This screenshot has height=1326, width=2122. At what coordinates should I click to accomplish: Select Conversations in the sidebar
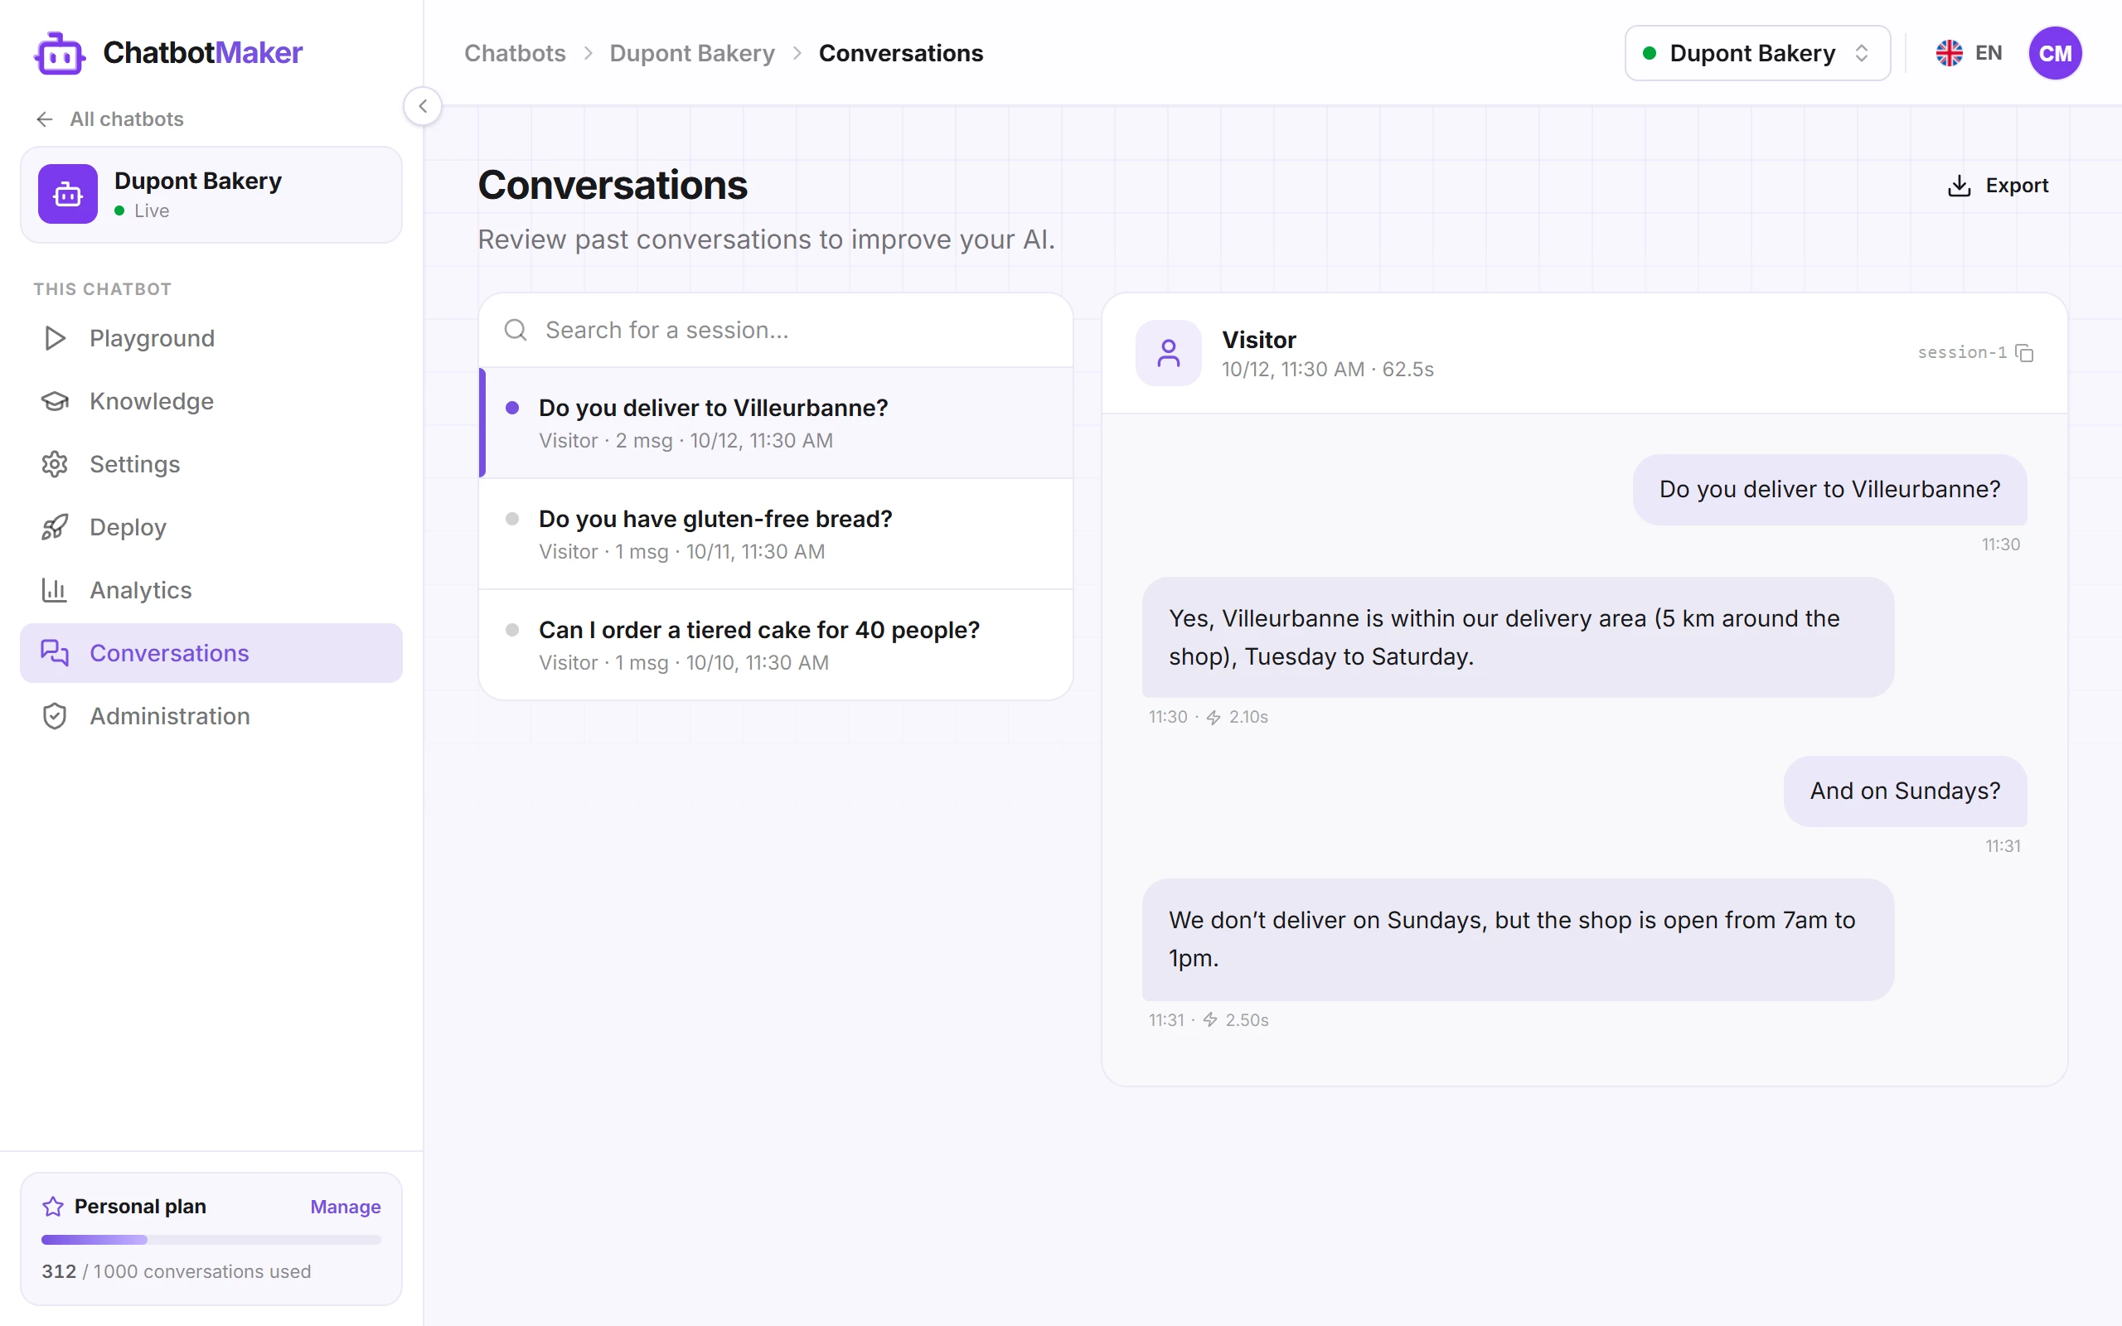point(211,653)
